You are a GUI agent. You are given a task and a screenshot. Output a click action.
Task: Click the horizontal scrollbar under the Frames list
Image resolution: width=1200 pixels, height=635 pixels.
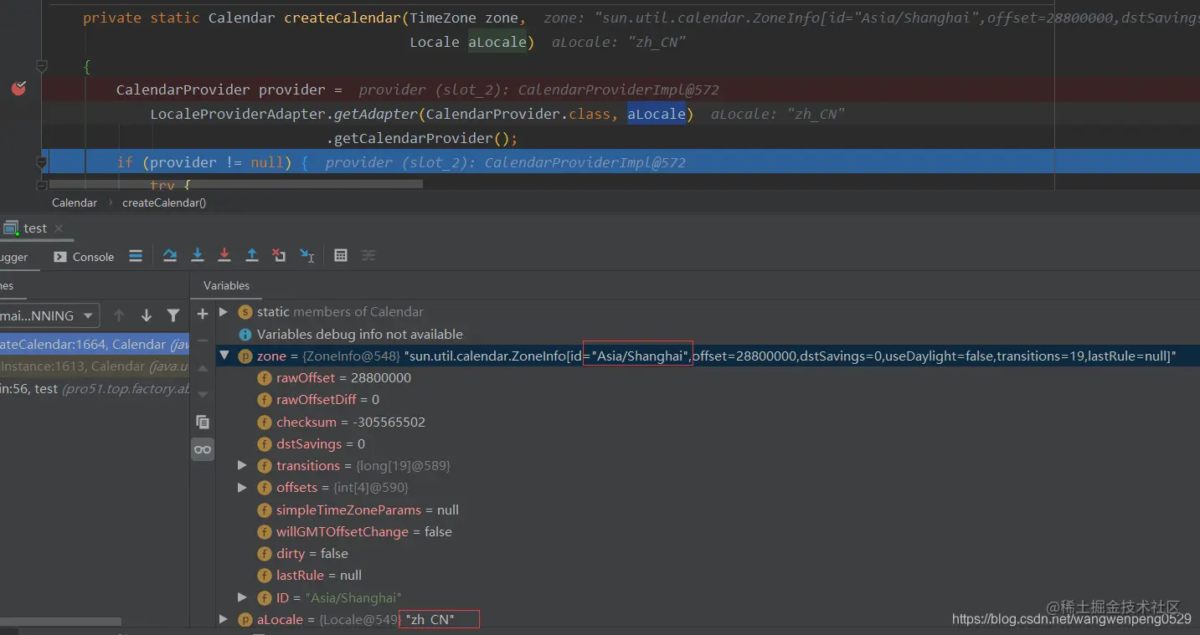tap(60, 622)
